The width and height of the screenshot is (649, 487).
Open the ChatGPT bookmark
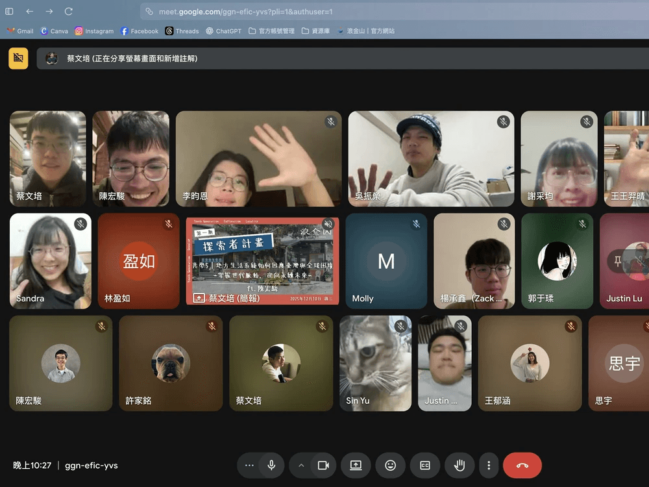tap(224, 31)
